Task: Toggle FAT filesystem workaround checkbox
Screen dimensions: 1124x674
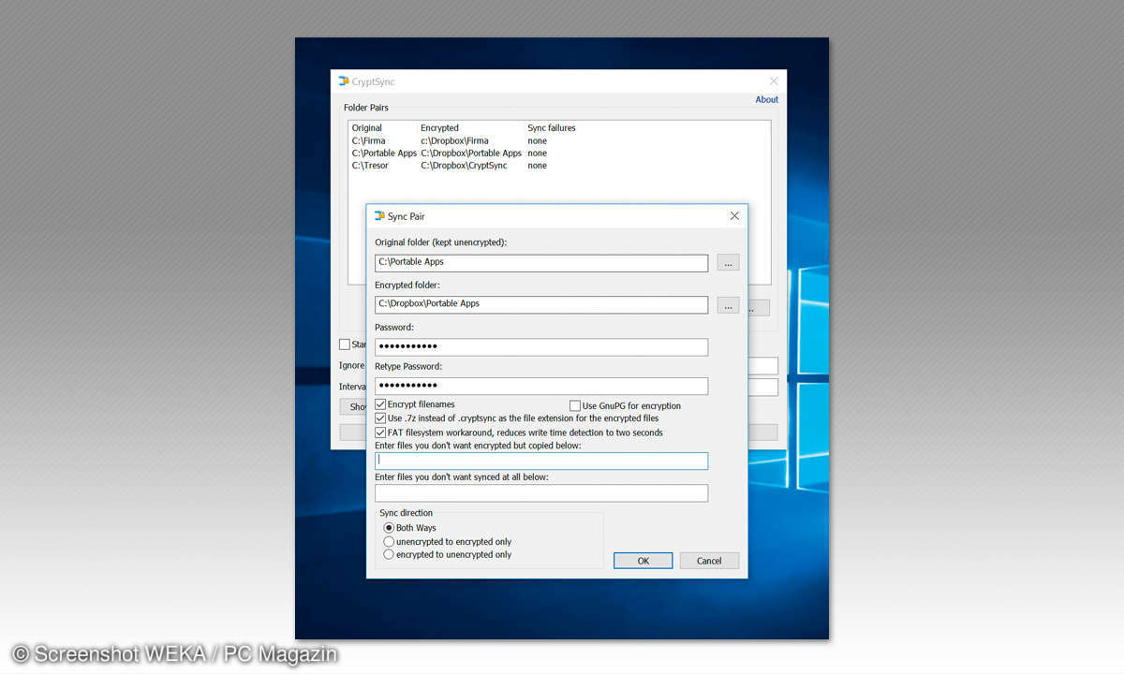Action: (x=380, y=432)
